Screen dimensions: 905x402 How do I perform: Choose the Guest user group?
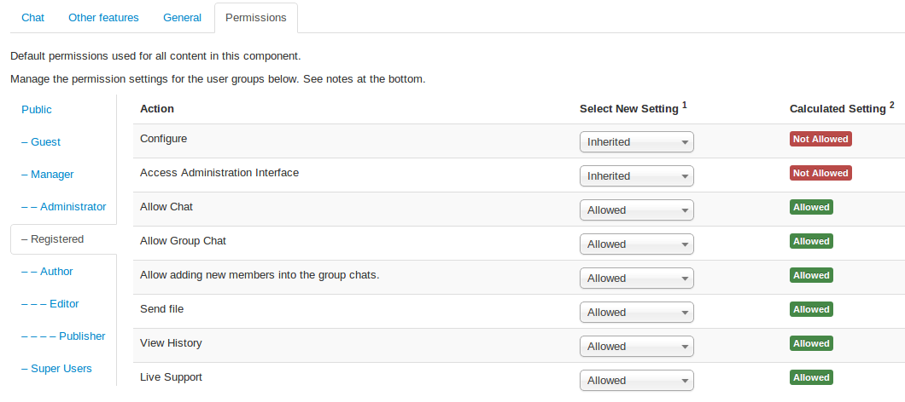pos(45,142)
